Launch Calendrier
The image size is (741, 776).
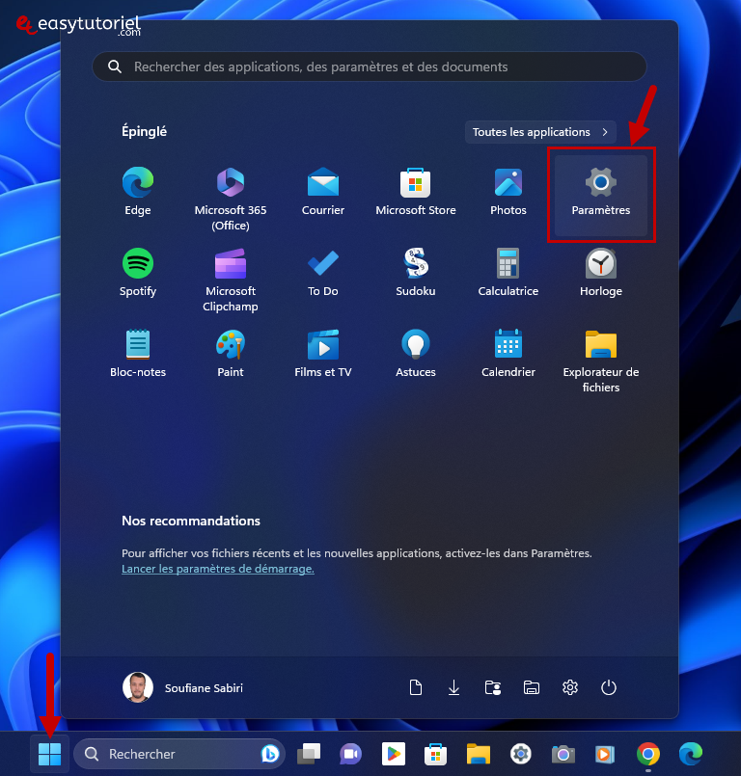point(508,354)
